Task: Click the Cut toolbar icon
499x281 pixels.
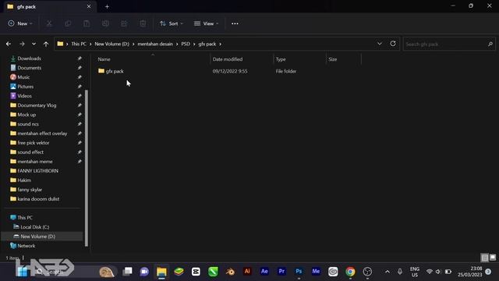Action: click(49, 23)
